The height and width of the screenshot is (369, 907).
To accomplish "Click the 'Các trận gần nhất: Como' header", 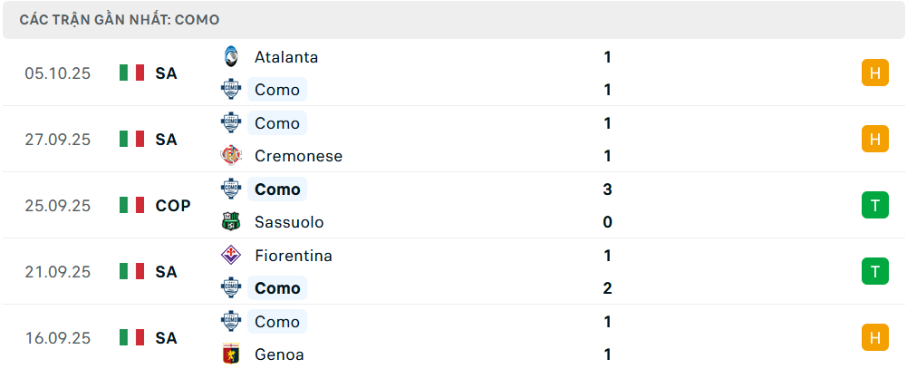I will (x=119, y=19).
